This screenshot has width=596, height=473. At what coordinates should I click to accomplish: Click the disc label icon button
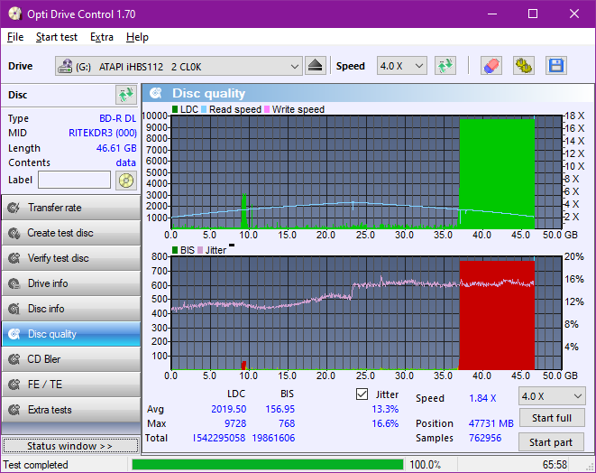126,181
